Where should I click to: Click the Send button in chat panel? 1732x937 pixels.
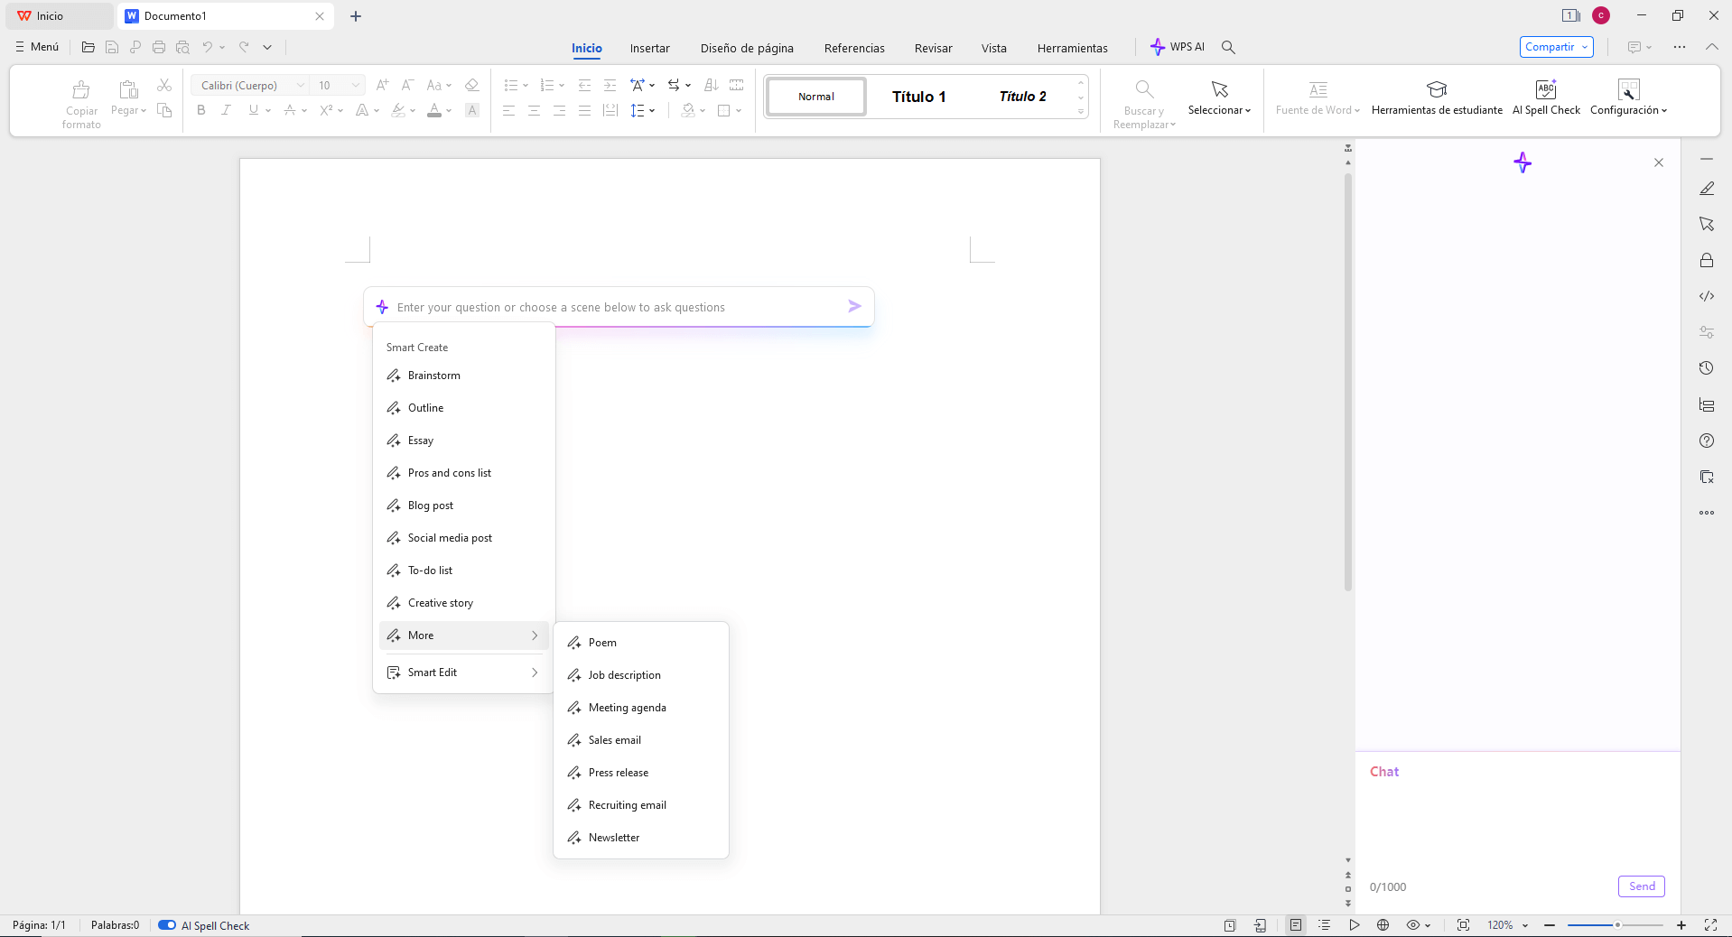[x=1641, y=886]
